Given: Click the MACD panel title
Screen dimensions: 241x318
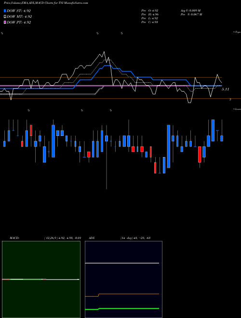Looking at the screenshot, I should pos(14,238).
